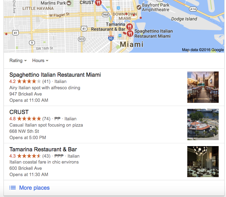Click the CRUST restaurant map pin

(x=98, y=2)
